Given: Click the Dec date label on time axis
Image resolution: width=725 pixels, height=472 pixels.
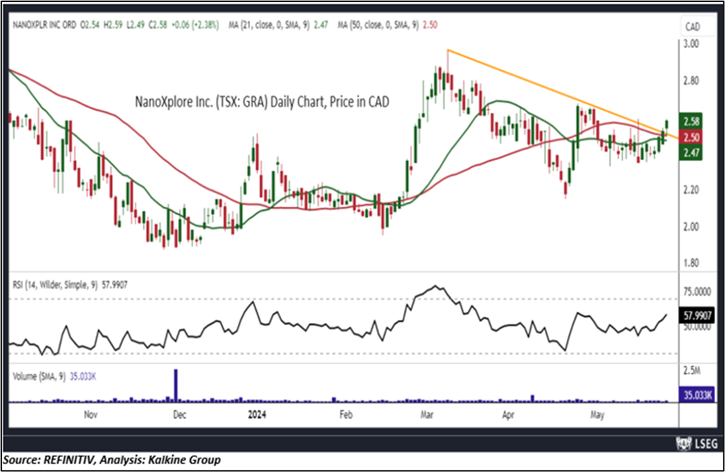Looking at the screenshot, I should tap(179, 414).
